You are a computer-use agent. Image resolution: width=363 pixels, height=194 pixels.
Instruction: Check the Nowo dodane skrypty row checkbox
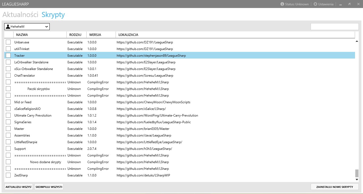(x=8, y=162)
